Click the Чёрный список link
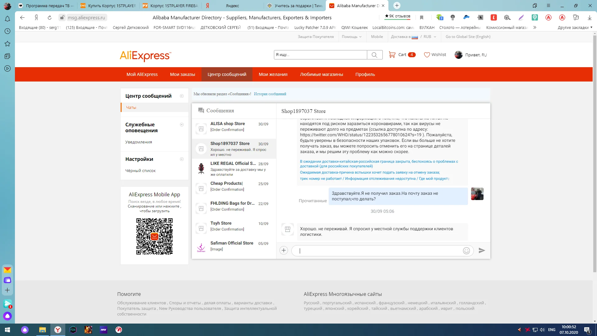 (x=140, y=171)
